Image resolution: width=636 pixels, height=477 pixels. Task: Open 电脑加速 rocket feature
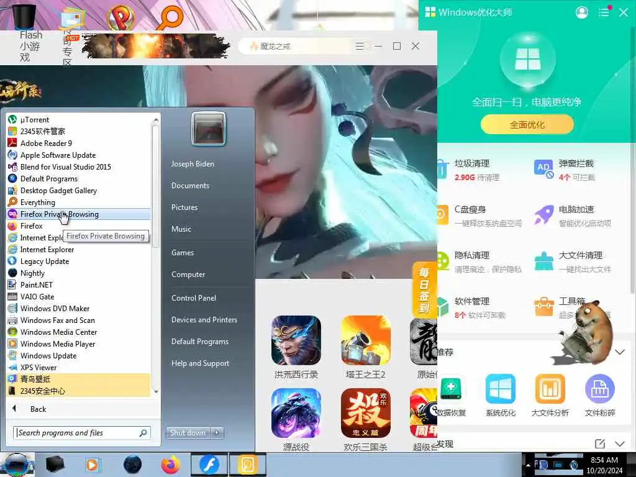[572, 216]
